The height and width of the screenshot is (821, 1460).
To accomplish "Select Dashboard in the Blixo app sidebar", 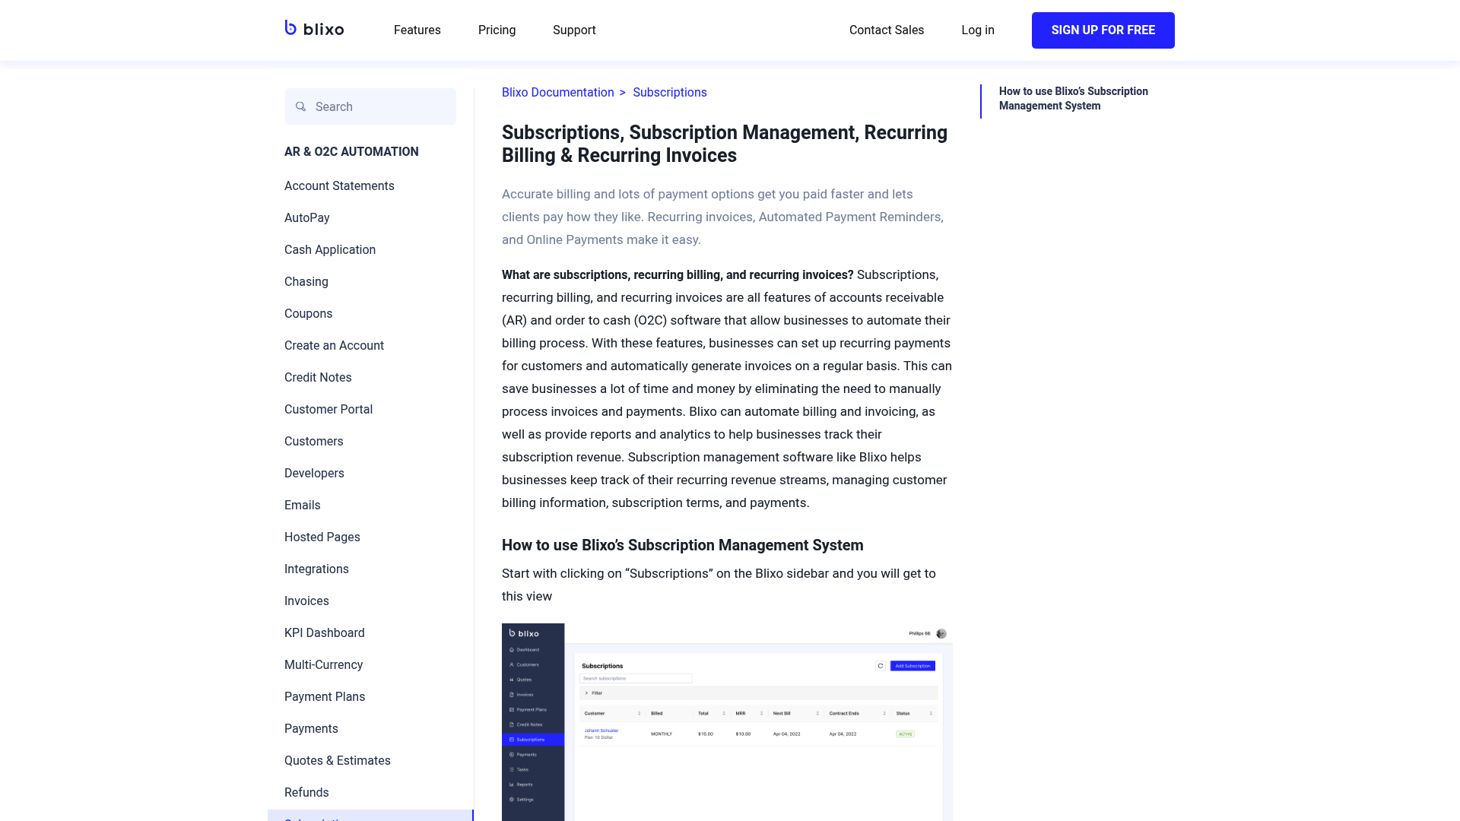I will (x=512, y=650).
